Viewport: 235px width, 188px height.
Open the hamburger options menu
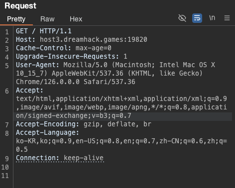click(227, 18)
